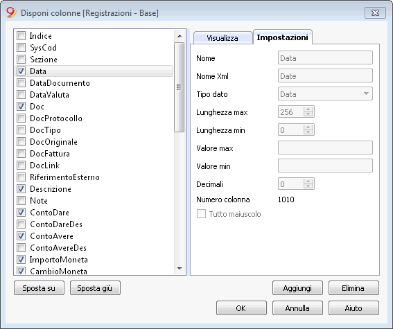
Task: Click the Banana app icon in title bar
Action: point(11,12)
